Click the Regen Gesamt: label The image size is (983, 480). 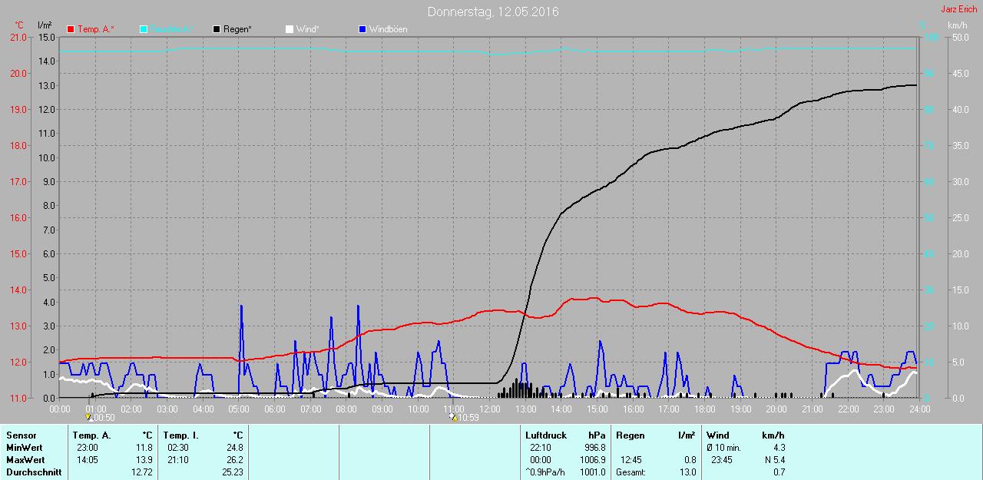[631, 472]
